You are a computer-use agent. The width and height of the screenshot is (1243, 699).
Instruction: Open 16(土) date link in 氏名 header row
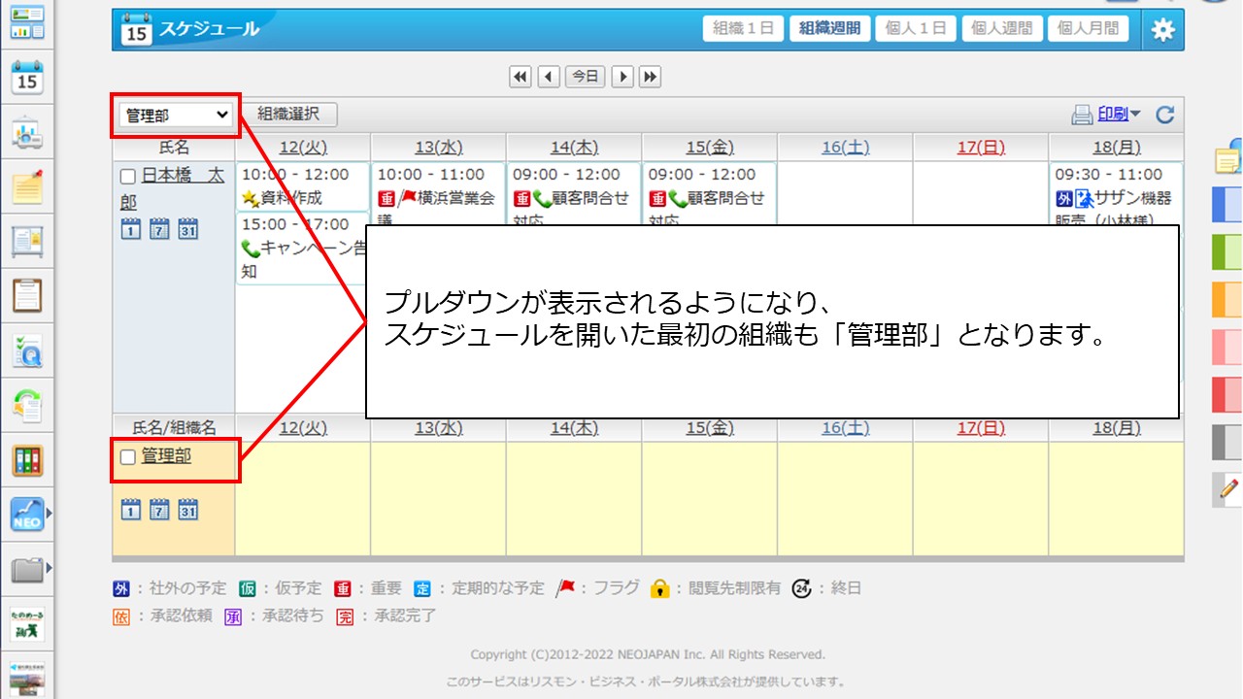(845, 148)
